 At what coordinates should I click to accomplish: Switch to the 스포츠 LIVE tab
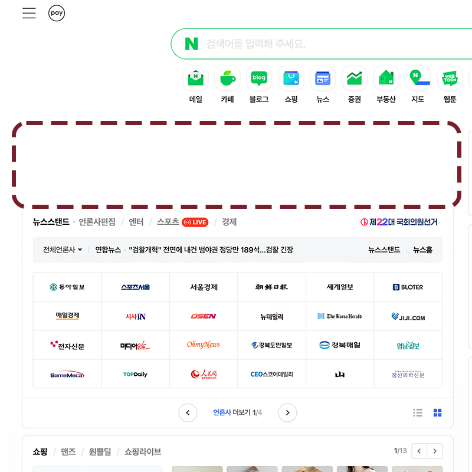tap(182, 222)
